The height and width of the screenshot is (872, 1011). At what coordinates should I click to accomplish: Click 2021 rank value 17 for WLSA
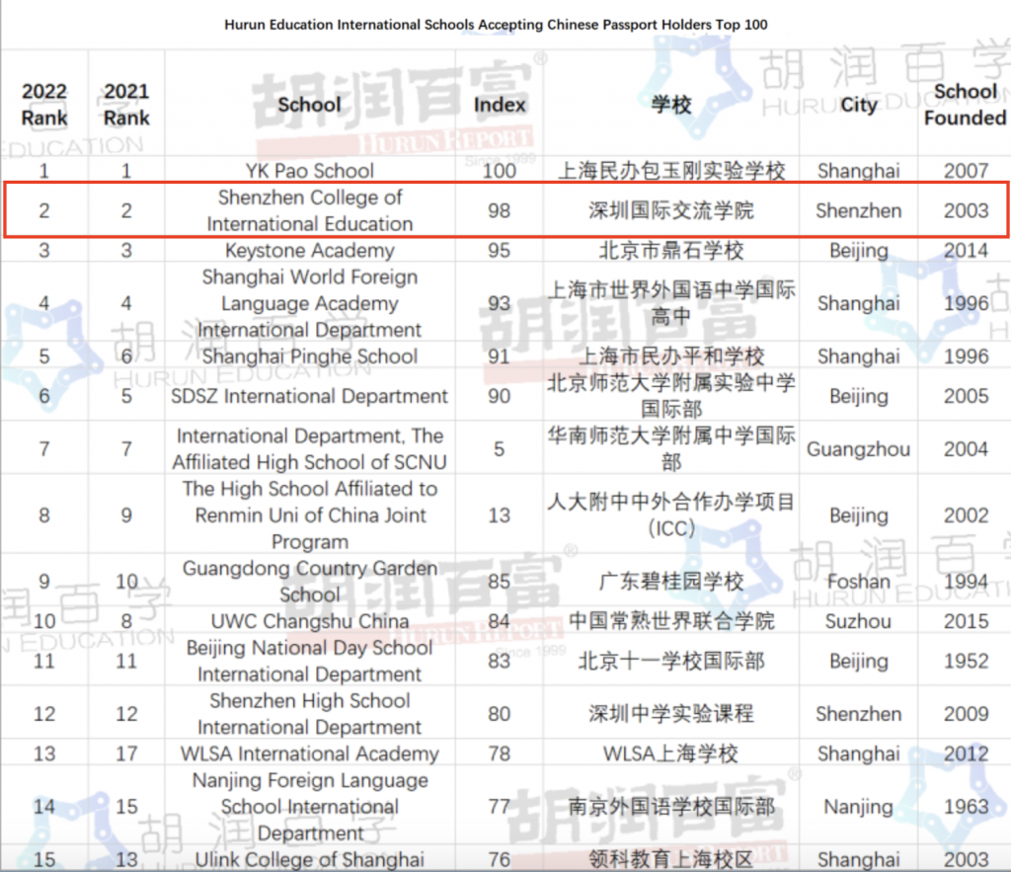coord(126,753)
